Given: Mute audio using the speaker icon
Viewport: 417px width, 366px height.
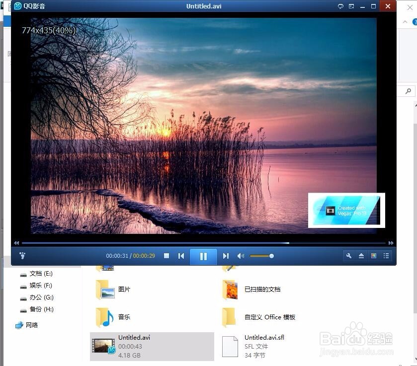Looking at the screenshot, I should (x=241, y=256).
